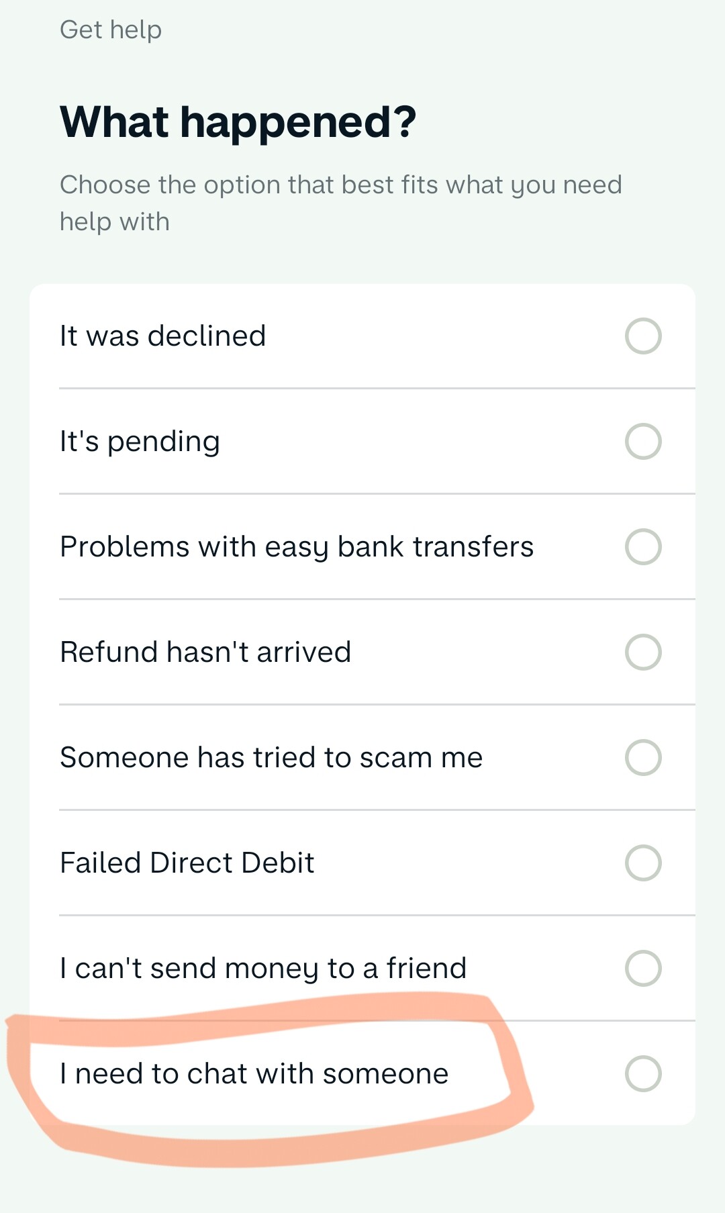The height and width of the screenshot is (1213, 725).
Task: Tap 'I can't send money to a friend' text
Action: 263,968
